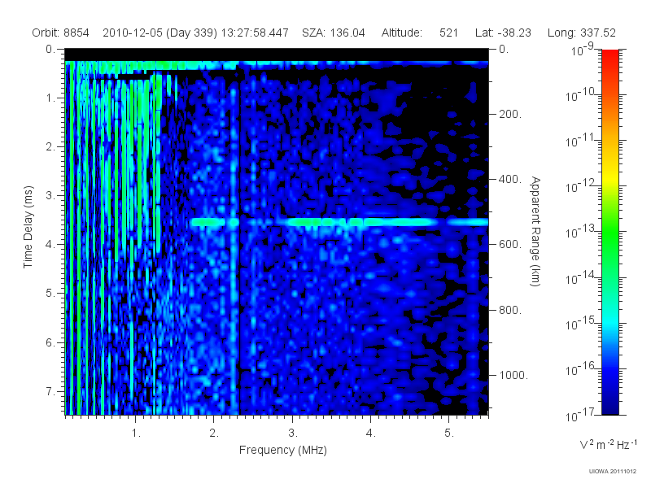The image size is (651, 488).
Task: Click the 'Long: 337.52' text
Action: coord(582,33)
